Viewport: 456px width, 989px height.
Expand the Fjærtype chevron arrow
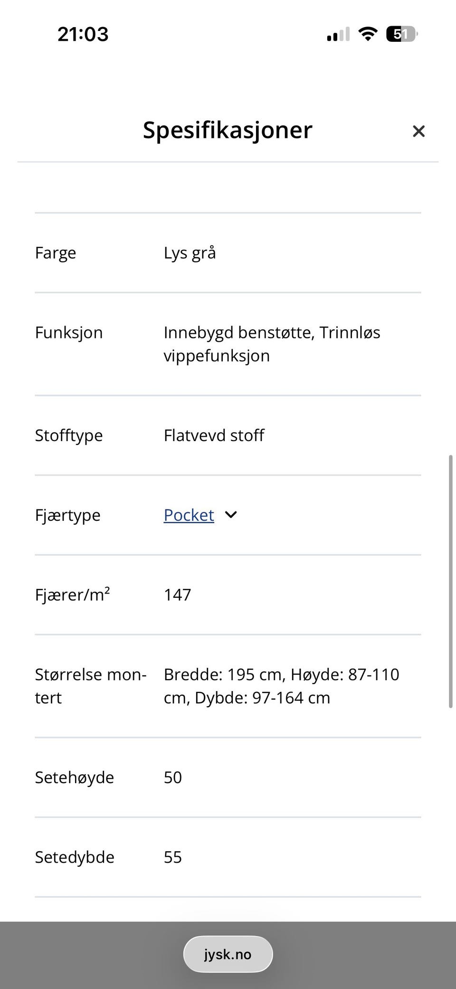(231, 515)
